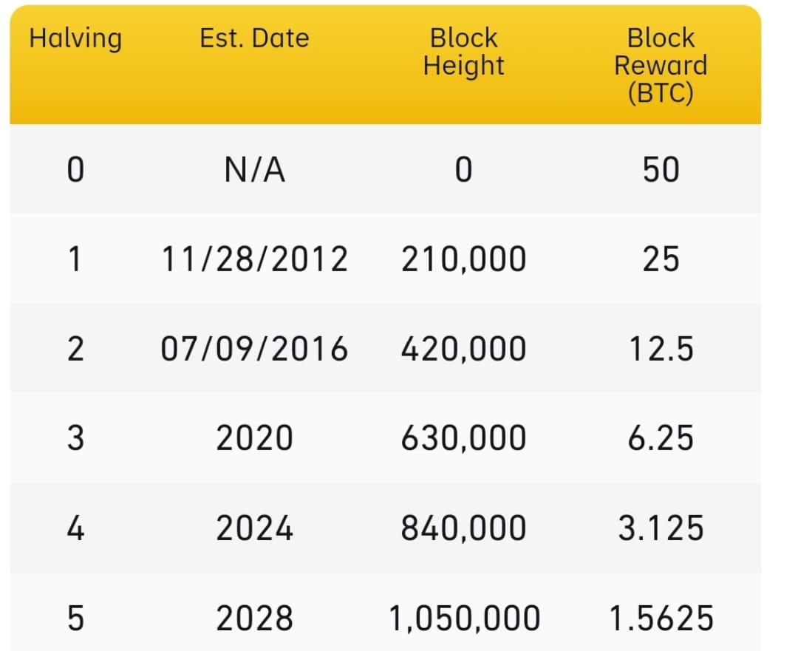The width and height of the screenshot is (798, 651).
Task: Click the Block Reward (BTC) column header
Action: [x=661, y=66]
